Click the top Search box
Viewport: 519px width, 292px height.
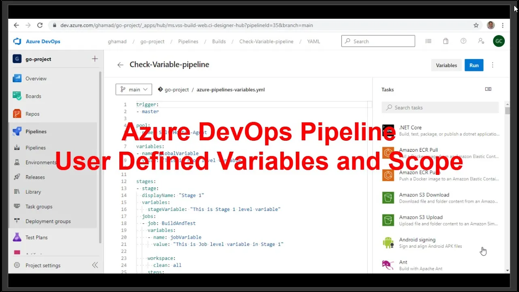(x=378, y=41)
